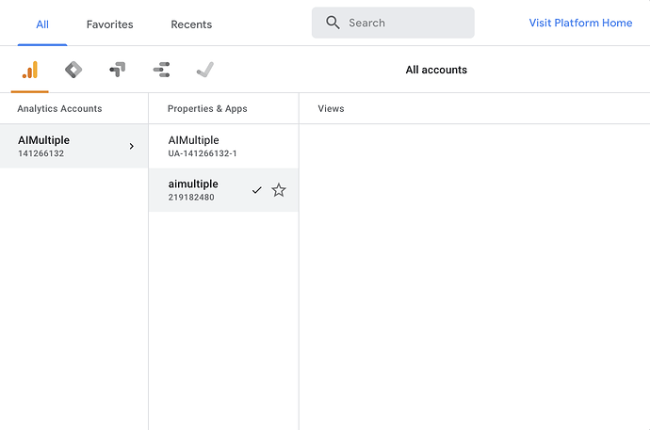
Task: Favorite the aimultiple 219182480 property with star
Action: point(279,190)
